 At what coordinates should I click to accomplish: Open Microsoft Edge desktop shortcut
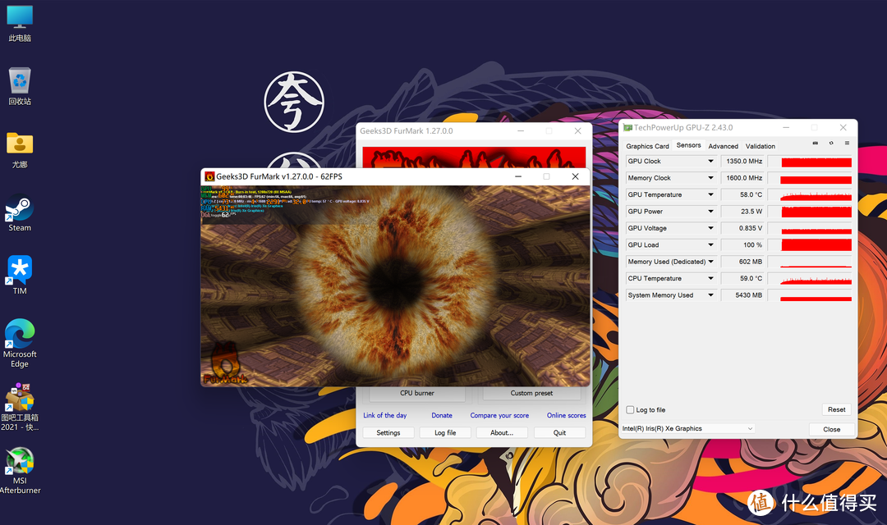tap(20, 344)
